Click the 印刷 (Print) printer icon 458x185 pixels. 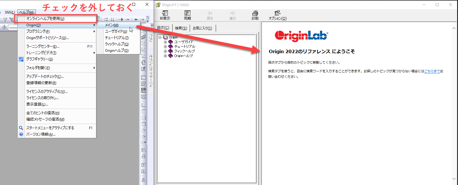coord(255,13)
